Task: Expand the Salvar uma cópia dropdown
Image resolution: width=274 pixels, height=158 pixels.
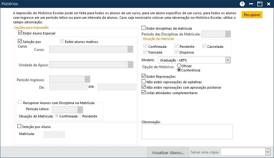Action: click(x=268, y=152)
